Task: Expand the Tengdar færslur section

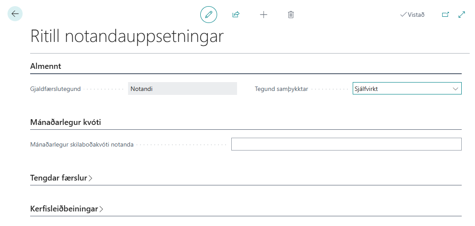Action: 61,178
